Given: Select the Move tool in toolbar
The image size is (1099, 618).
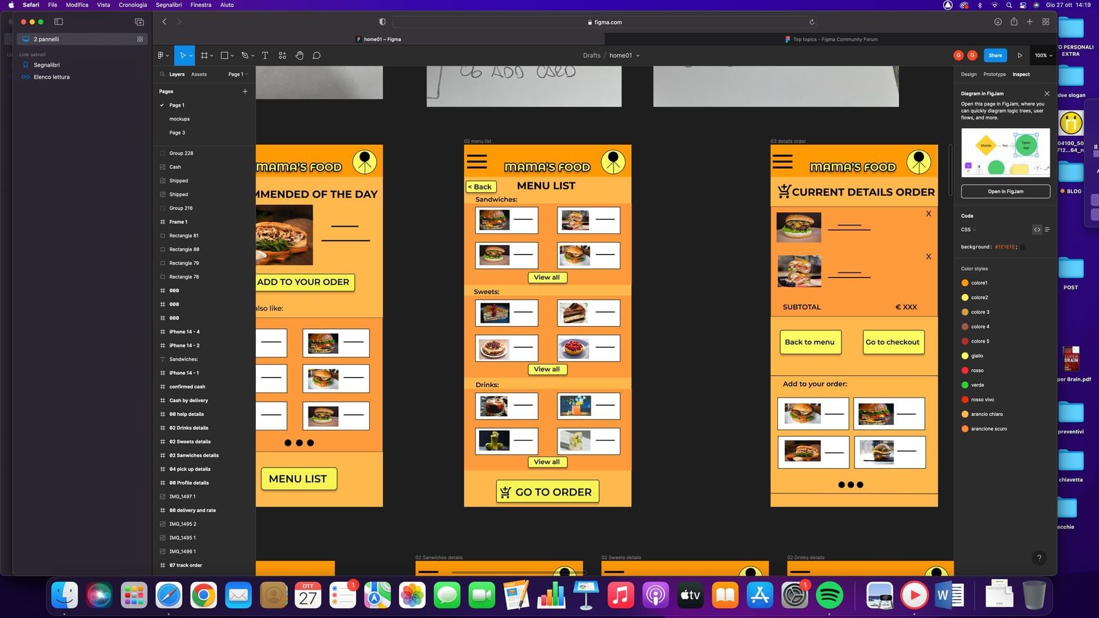Looking at the screenshot, I should click(x=183, y=55).
